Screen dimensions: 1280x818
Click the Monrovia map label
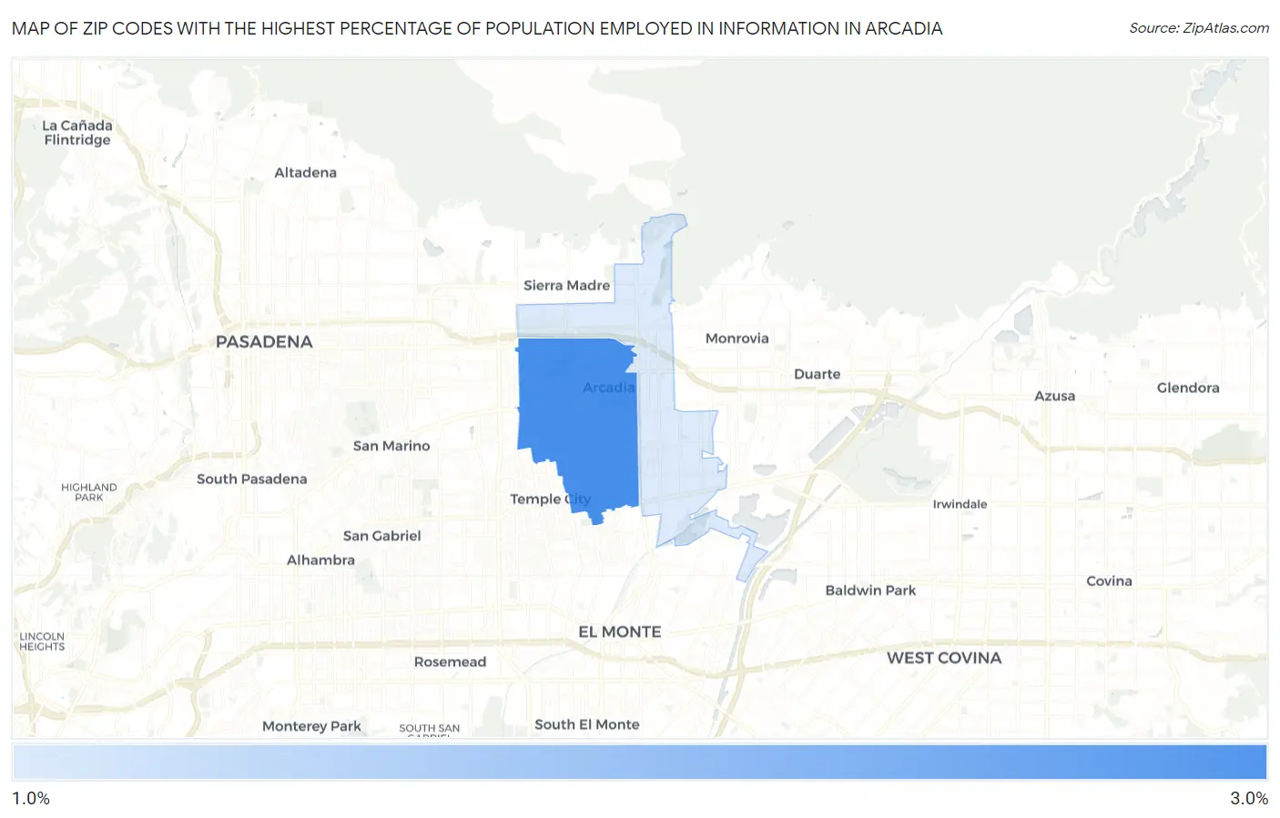click(x=737, y=338)
